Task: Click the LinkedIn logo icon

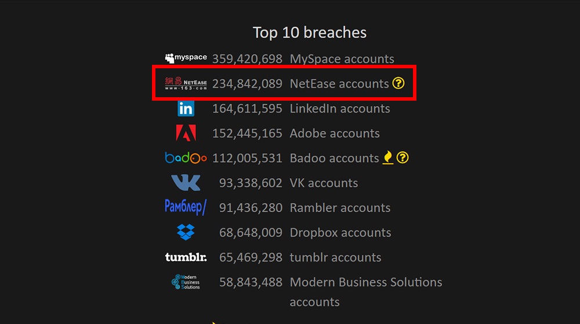Action: [186, 108]
